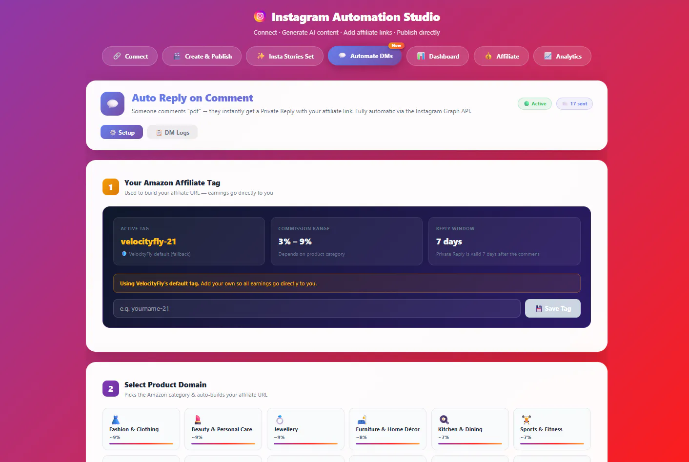The image size is (689, 462).
Task: Click the header tagline text under title
Action: coord(346,32)
